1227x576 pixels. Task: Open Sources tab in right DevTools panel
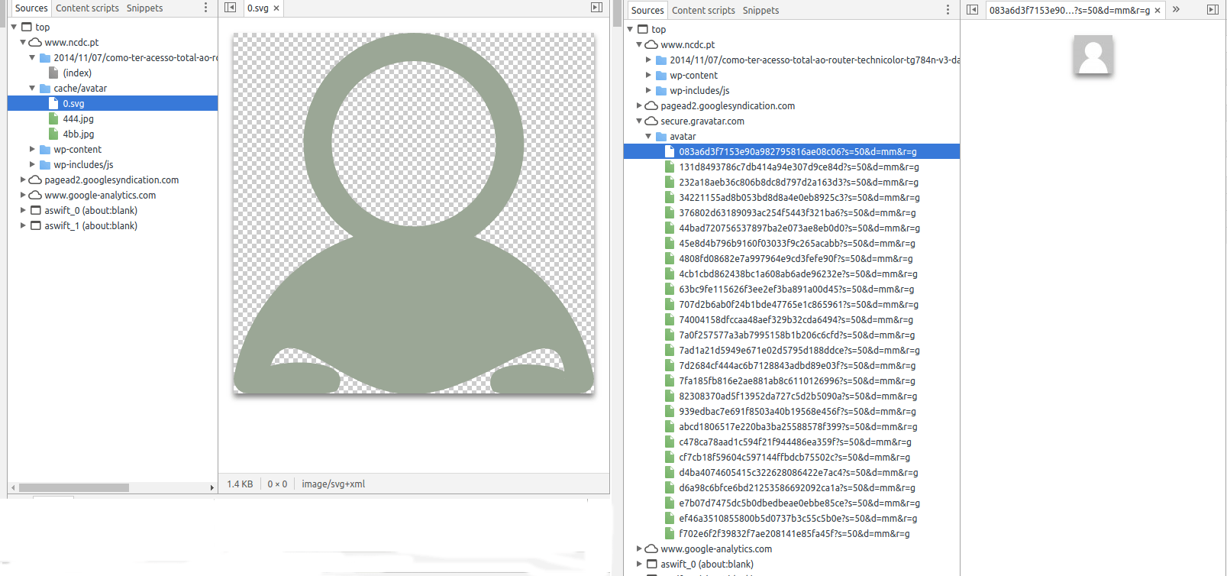tap(647, 11)
